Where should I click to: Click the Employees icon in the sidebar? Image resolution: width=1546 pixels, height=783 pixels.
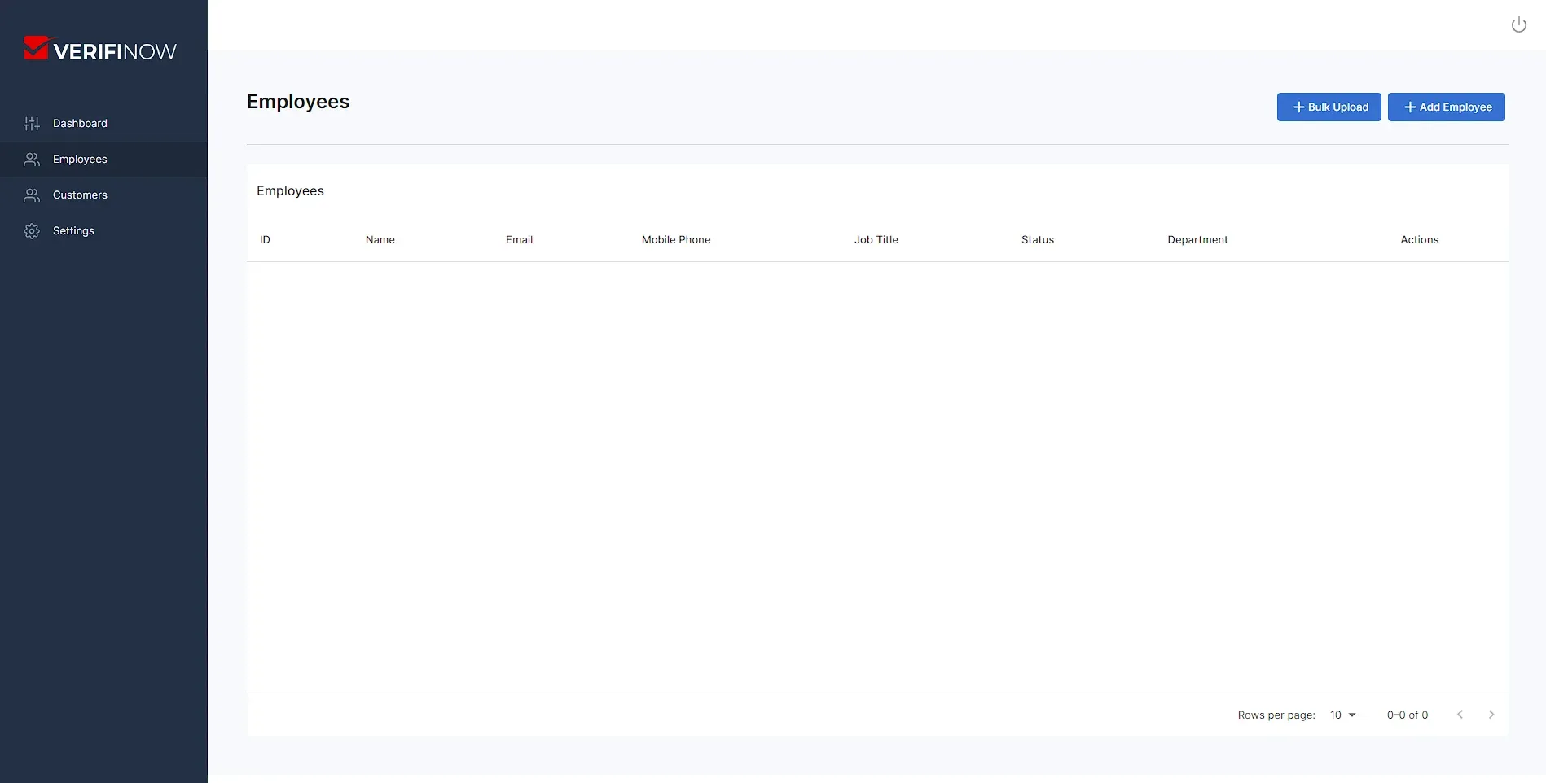click(x=31, y=160)
